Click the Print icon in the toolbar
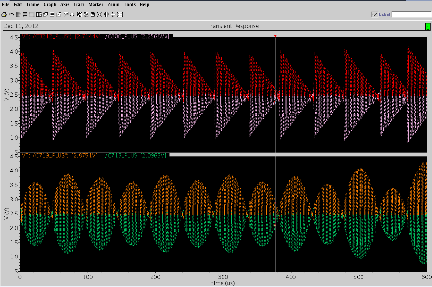This screenshot has width=432, height=287. (x=4, y=14)
